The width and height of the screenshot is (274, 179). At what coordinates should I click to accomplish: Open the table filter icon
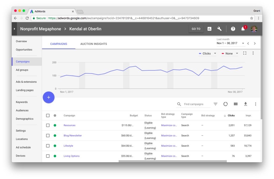point(215,104)
